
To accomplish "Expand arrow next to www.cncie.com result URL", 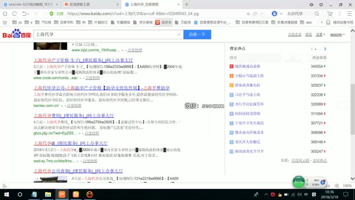I will coord(80,78).
